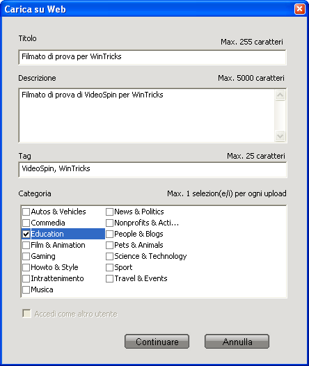Screen dimensions: 309x366
Task: Check News & Politics category
Action: click(109, 212)
